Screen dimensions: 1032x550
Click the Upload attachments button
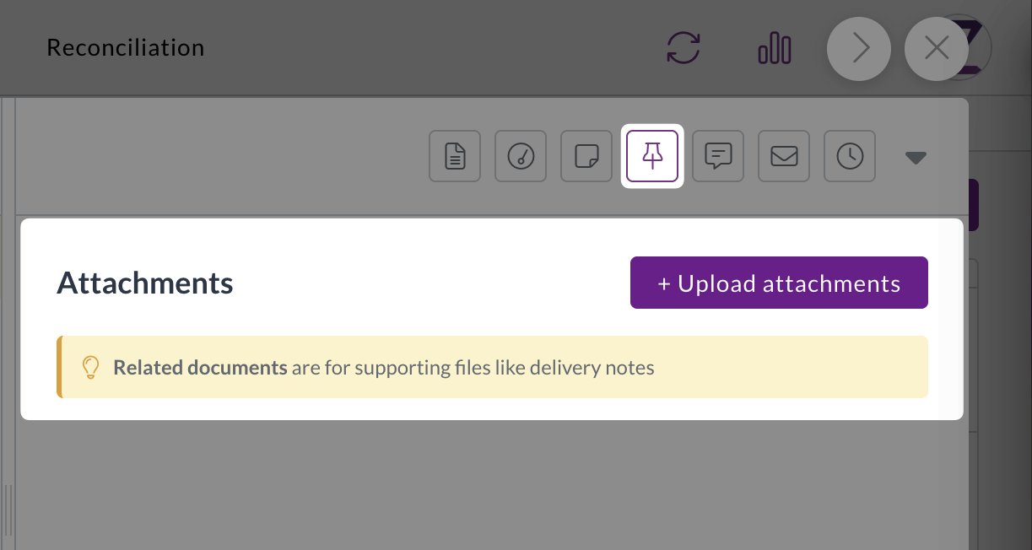point(779,283)
